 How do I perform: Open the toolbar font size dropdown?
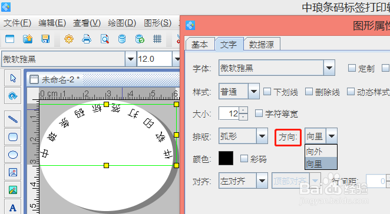176,59
